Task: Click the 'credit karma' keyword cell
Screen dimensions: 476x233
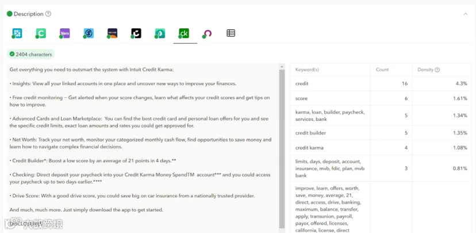Action: [330, 148]
